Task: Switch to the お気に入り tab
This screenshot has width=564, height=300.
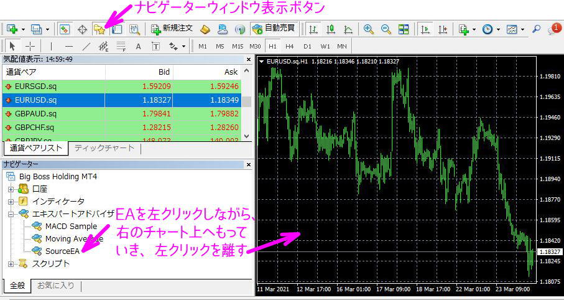Action: (56, 286)
